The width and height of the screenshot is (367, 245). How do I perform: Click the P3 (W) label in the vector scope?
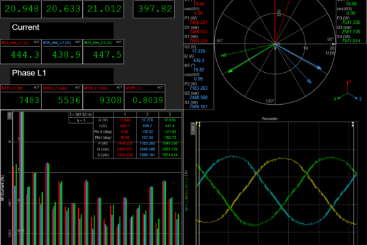pos(343,18)
